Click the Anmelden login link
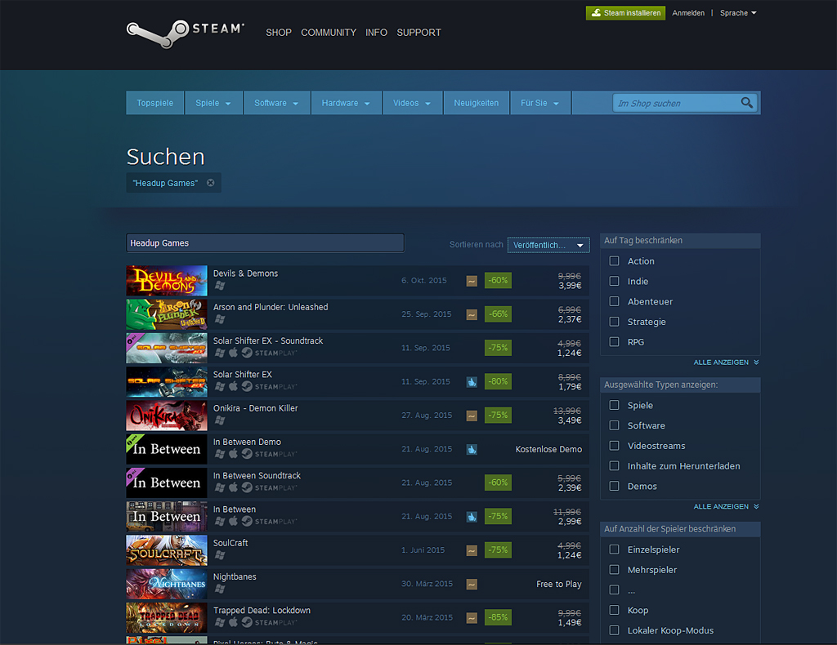837x645 pixels. pyautogui.click(x=688, y=13)
